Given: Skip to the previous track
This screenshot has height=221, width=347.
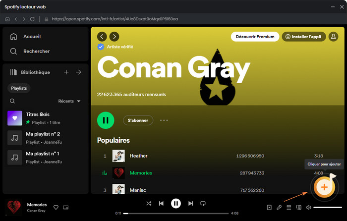Looking at the screenshot, I should click(x=161, y=203).
